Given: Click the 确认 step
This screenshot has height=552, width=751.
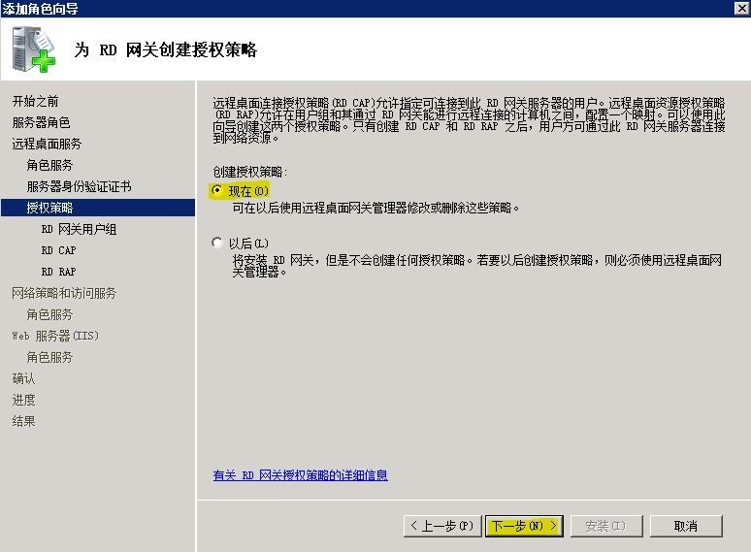Looking at the screenshot, I should tap(23, 378).
